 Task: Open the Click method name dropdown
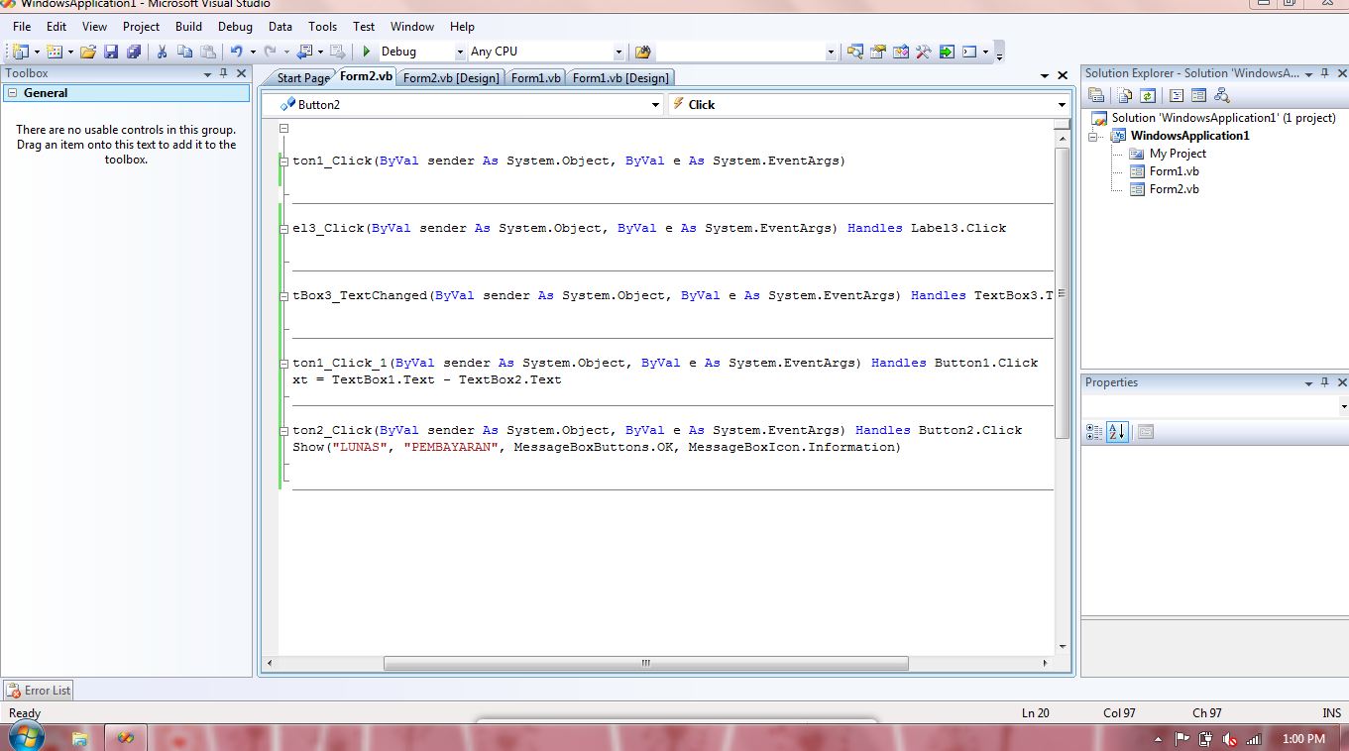tap(1062, 104)
